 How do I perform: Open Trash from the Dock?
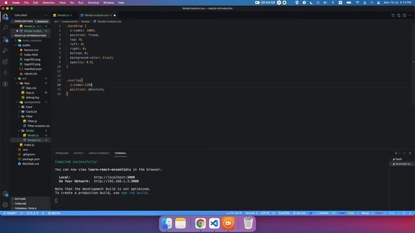point(248,223)
